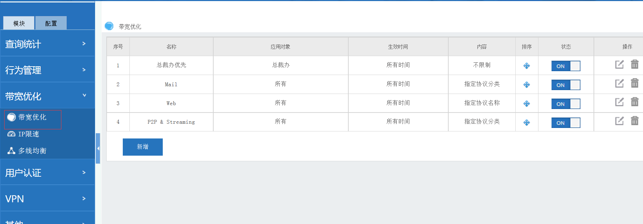Viewport: 643px width, 224px height.
Task: Open the 多线均衡 sidebar item
Action: (32, 151)
